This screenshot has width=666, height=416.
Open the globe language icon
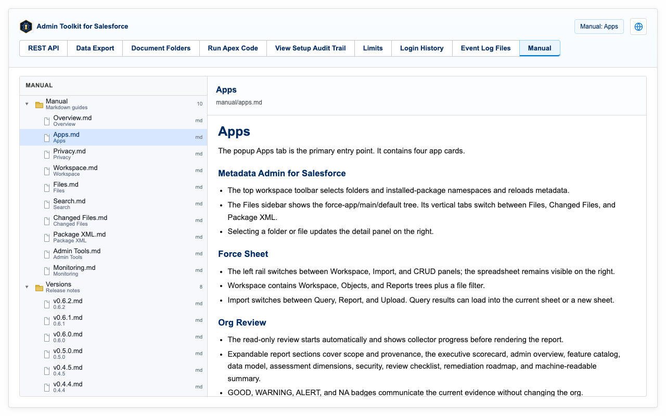(x=638, y=27)
